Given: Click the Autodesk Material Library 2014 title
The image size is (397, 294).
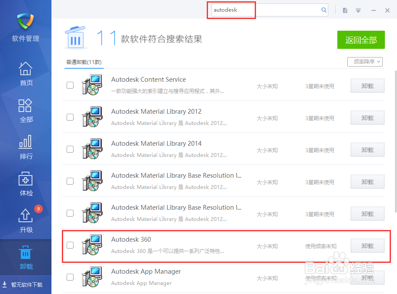Looking at the screenshot, I should coord(156,144).
